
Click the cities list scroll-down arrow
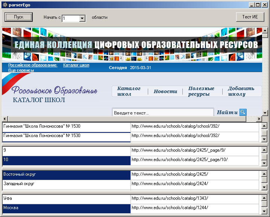point(264,211)
